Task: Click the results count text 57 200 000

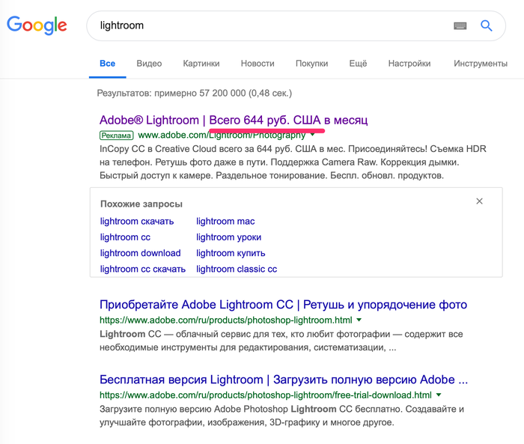Action: click(x=222, y=93)
